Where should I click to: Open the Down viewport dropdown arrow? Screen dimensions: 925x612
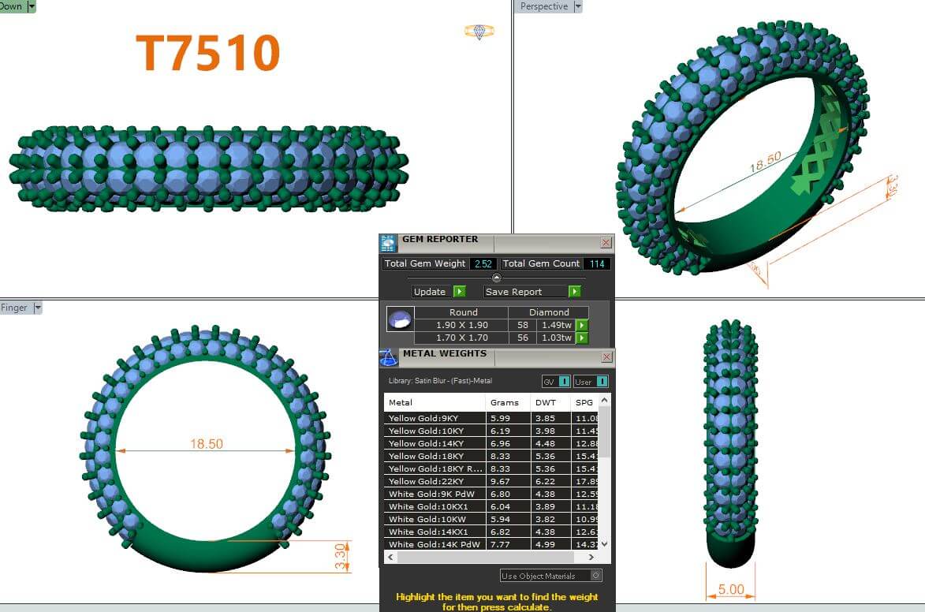[x=32, y=6]
